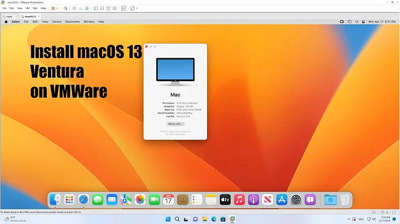Viewport: 400px width, 224px height.
Task: Open Reminders in the dock
Action: [x=197, y=200]
